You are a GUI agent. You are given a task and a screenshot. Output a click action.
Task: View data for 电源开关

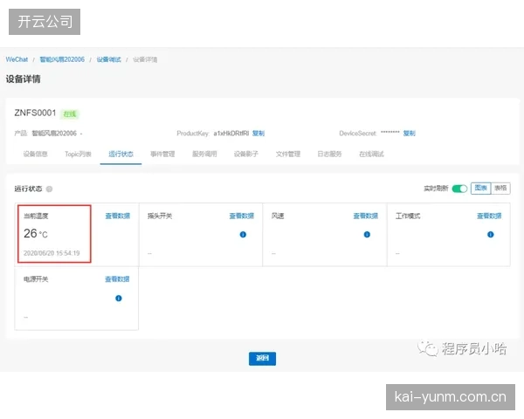tap(117, 279)
